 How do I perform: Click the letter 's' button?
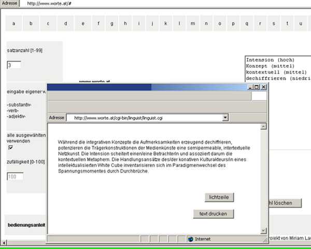[x=273, y=23]
